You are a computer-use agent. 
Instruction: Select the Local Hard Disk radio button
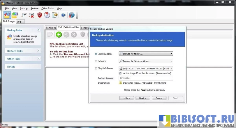coord(96,54)
